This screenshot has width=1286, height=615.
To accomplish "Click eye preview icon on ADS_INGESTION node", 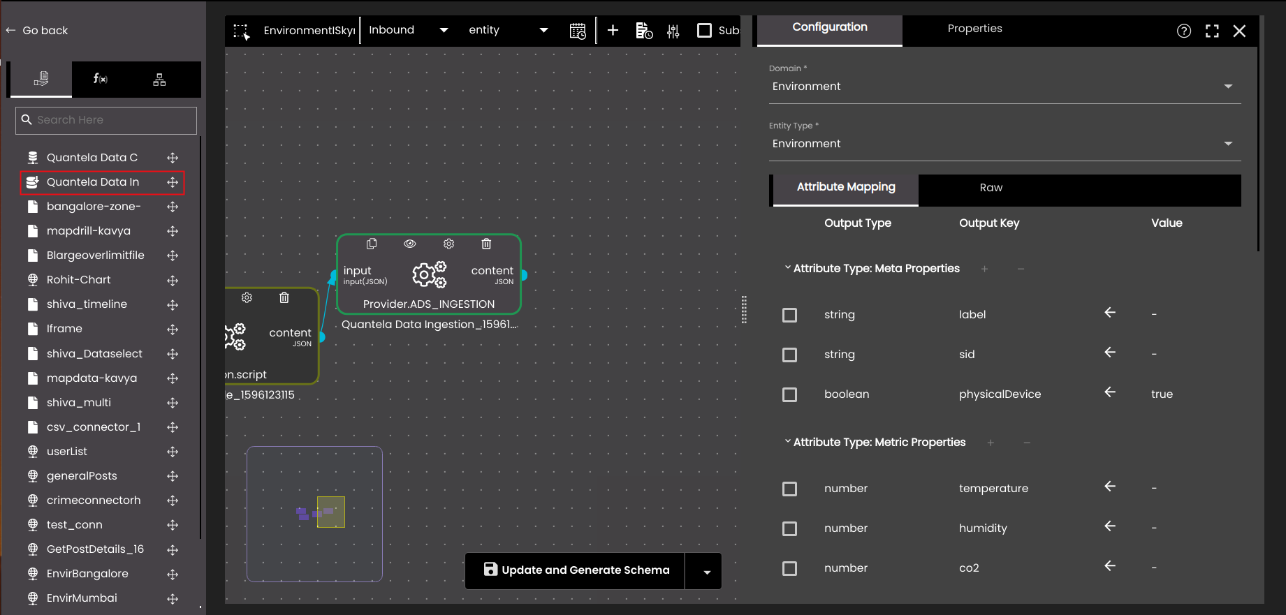I will pos(410,244).
